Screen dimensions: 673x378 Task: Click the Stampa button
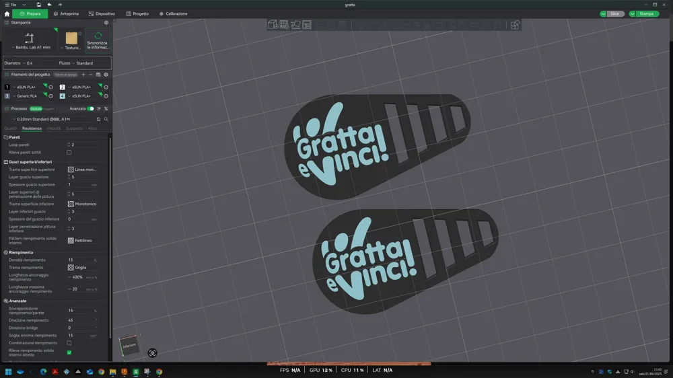coord(646,13)
